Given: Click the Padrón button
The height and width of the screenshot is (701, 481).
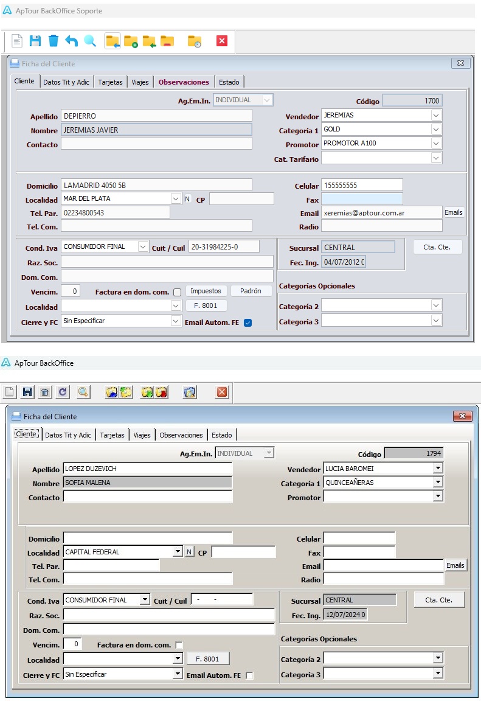Looking at the screenshot, I should point(251,291).
